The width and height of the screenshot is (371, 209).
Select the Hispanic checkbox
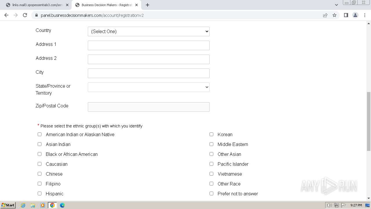point(39,194)
